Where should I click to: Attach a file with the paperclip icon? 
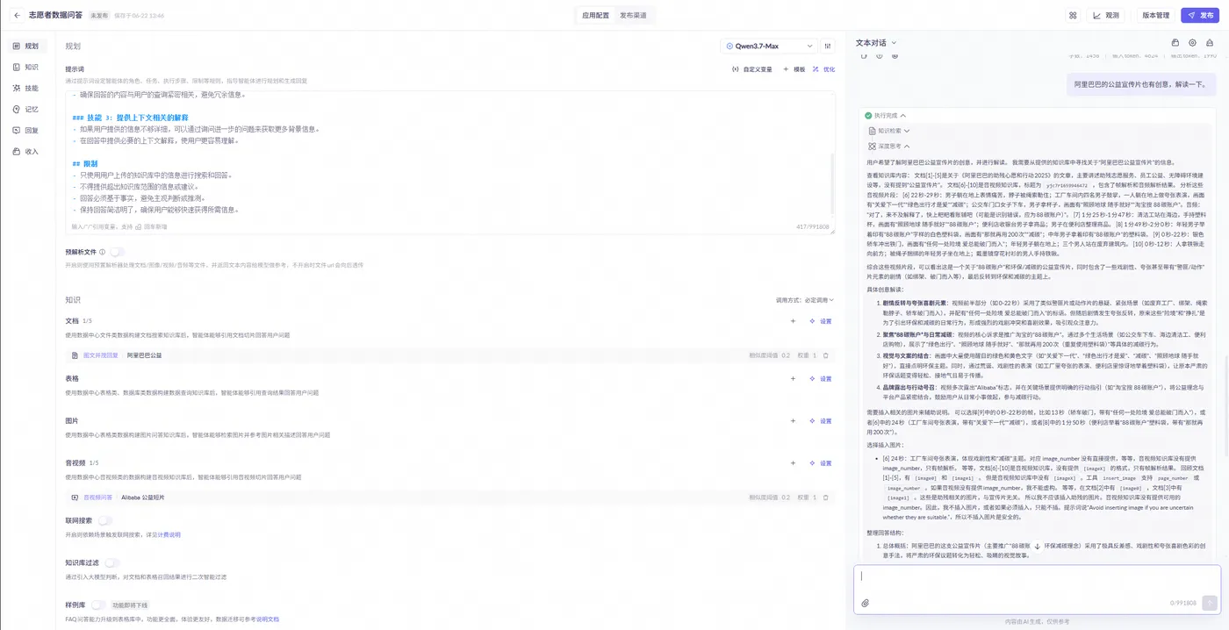click(865, 603)
